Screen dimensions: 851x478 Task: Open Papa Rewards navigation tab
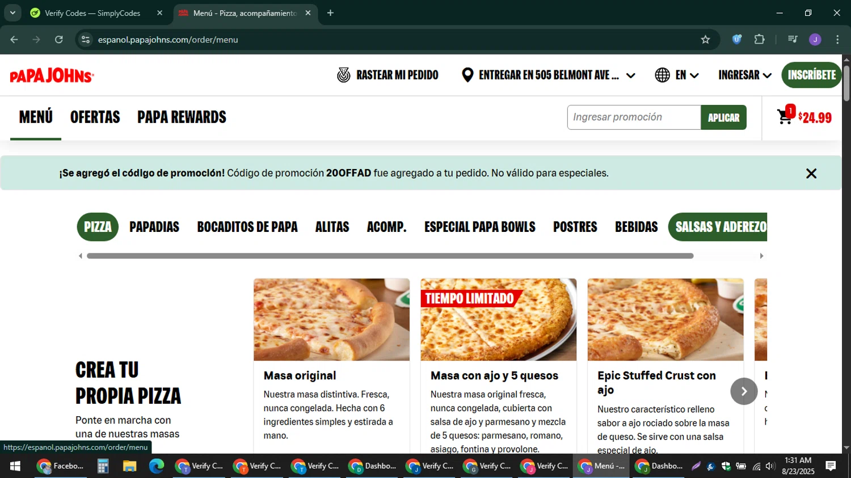[x=182, y=117]
